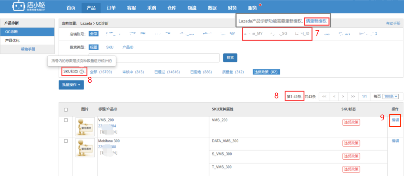The image size is (404, 176).
Task: Filter by 已拒绝 (886) SKU status
Action: 201,72
